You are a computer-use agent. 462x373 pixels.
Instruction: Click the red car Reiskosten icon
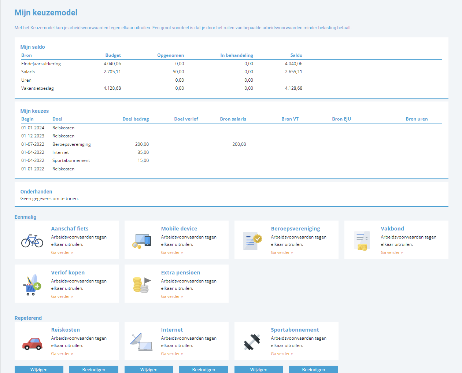coord(32,343)
